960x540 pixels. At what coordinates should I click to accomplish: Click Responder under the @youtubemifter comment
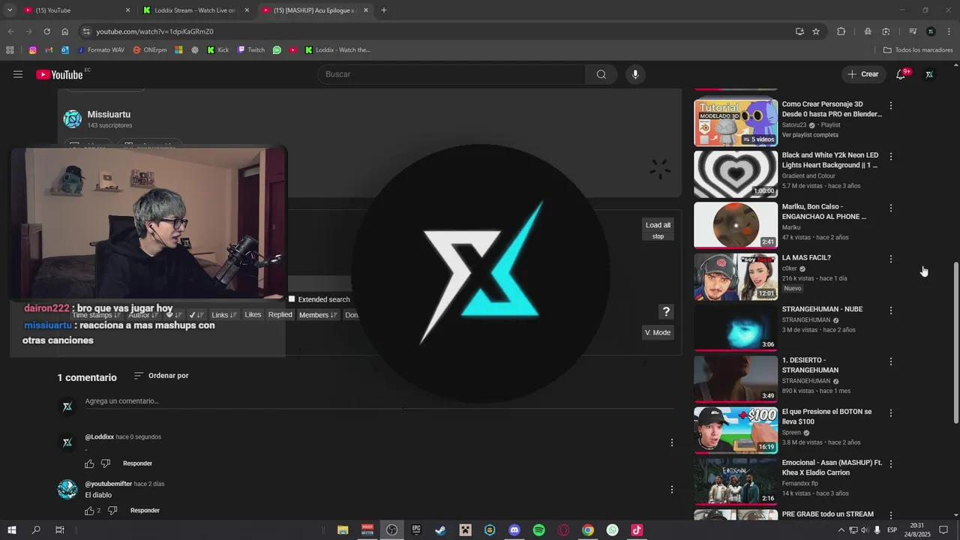[145, 511]
